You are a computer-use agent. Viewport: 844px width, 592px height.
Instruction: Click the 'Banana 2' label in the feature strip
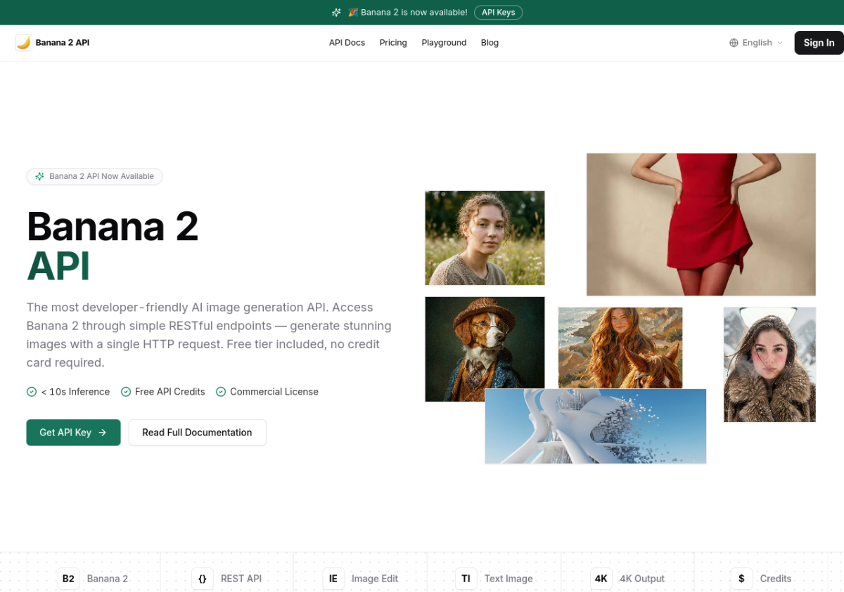tap(108, 579)
